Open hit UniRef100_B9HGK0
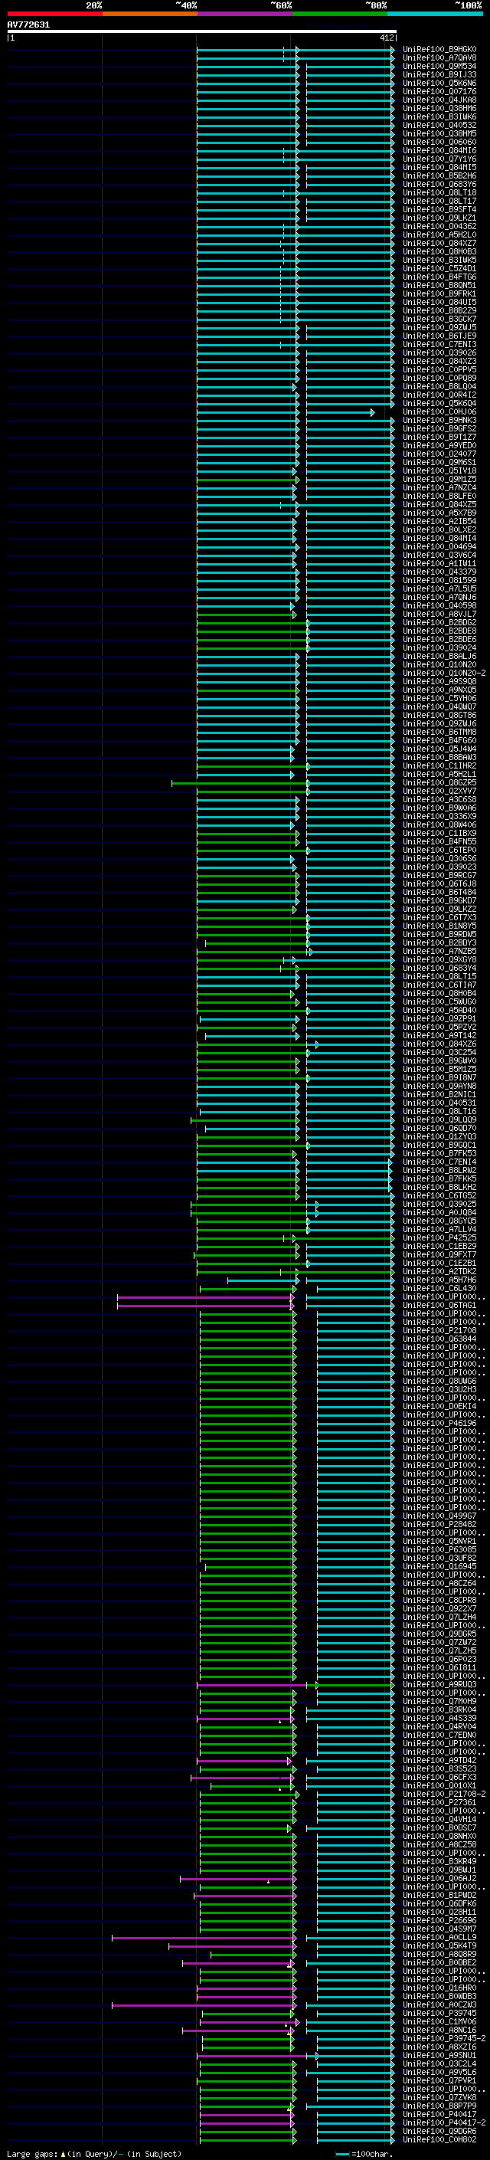490x2160 pixels. click(439, 50)
